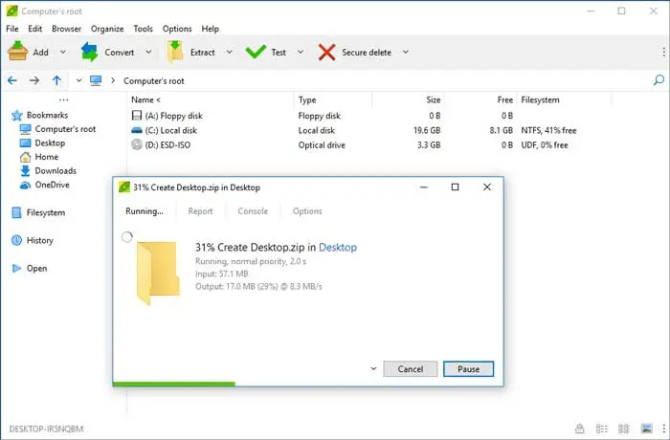Switch to tiles view icon in status bar

click(624, 428)
